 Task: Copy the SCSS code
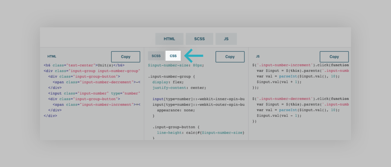(x=230, y=57)
